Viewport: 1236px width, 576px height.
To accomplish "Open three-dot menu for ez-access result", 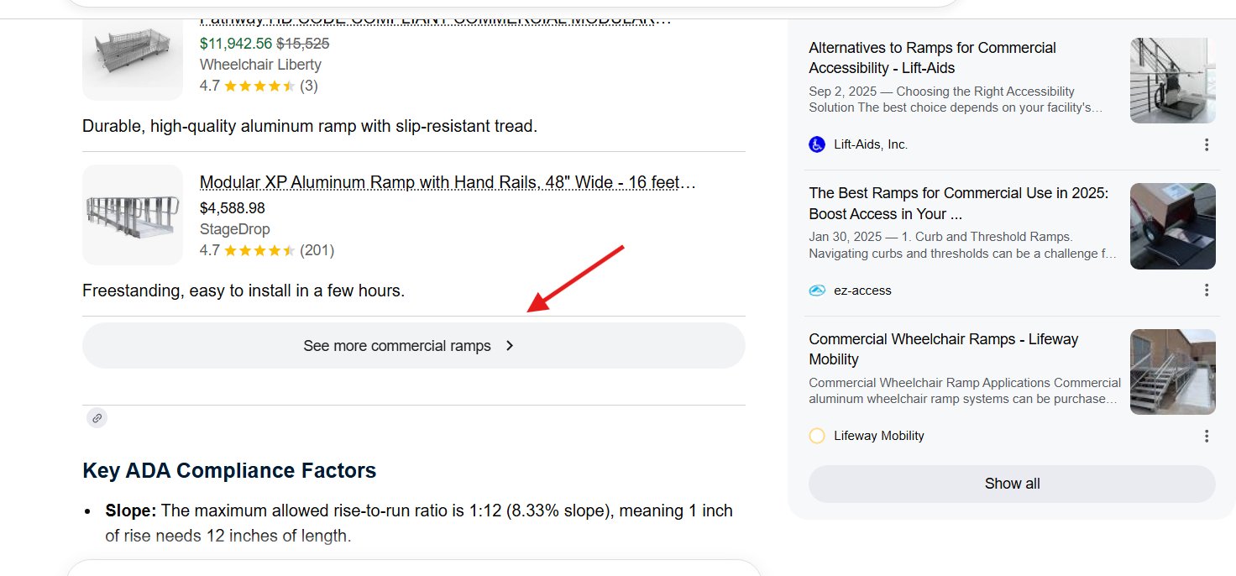I will click(x=1207, y=290).
